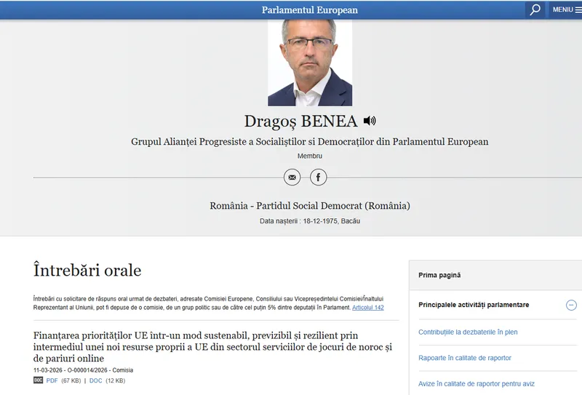Click the DOC file type icon

point(39,380)
